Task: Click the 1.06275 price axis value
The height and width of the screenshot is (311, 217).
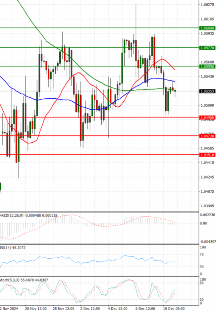Action: pos(207,5)
